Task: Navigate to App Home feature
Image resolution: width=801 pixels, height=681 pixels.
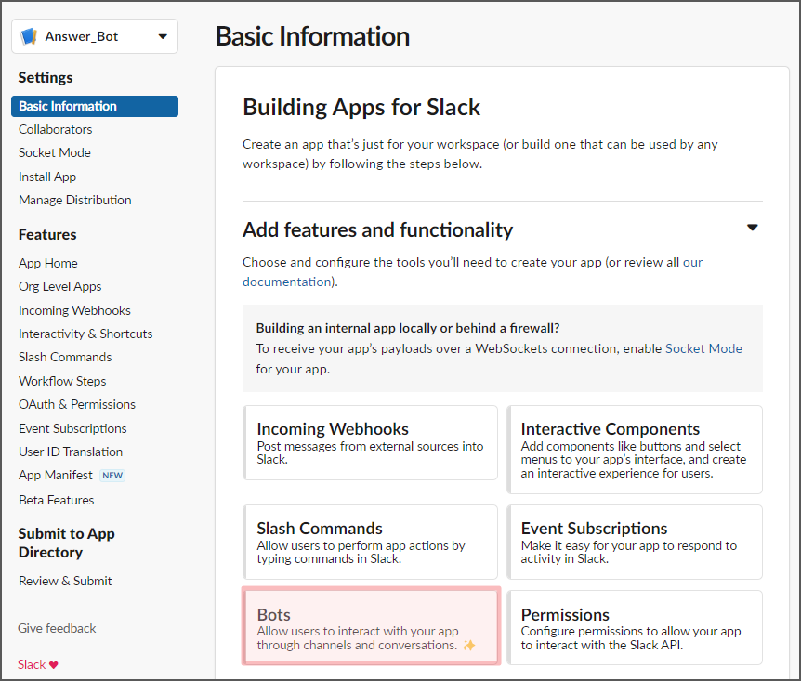Action: tap(48, 263)
